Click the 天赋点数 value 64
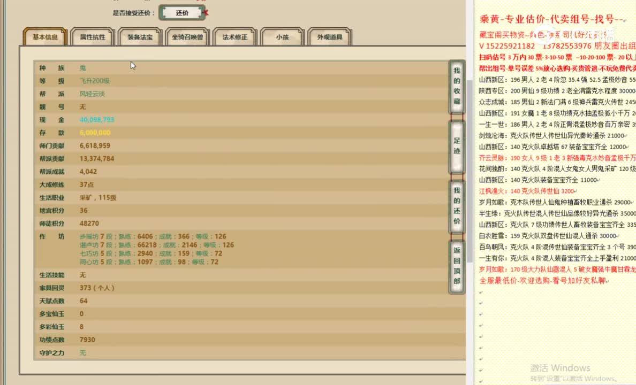Viewport: 636px width, 385px height. (x=84, y=301)
